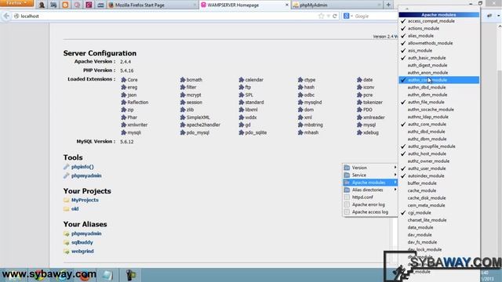Switch to the Mozilla Firefox Start Page tab
502x282 pixels.
coord(152,5)
